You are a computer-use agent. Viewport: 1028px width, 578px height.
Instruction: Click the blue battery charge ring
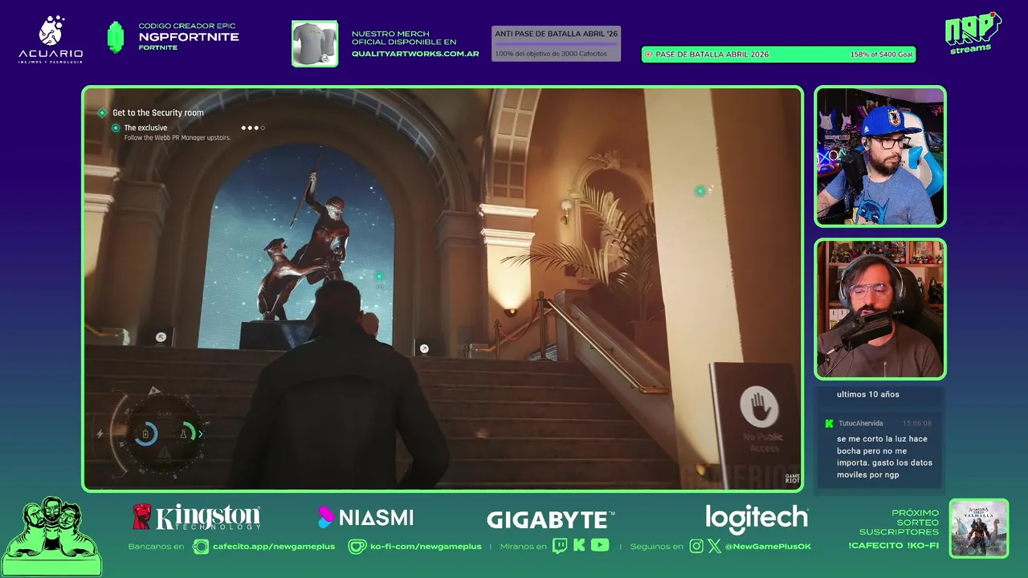(145, 434)
